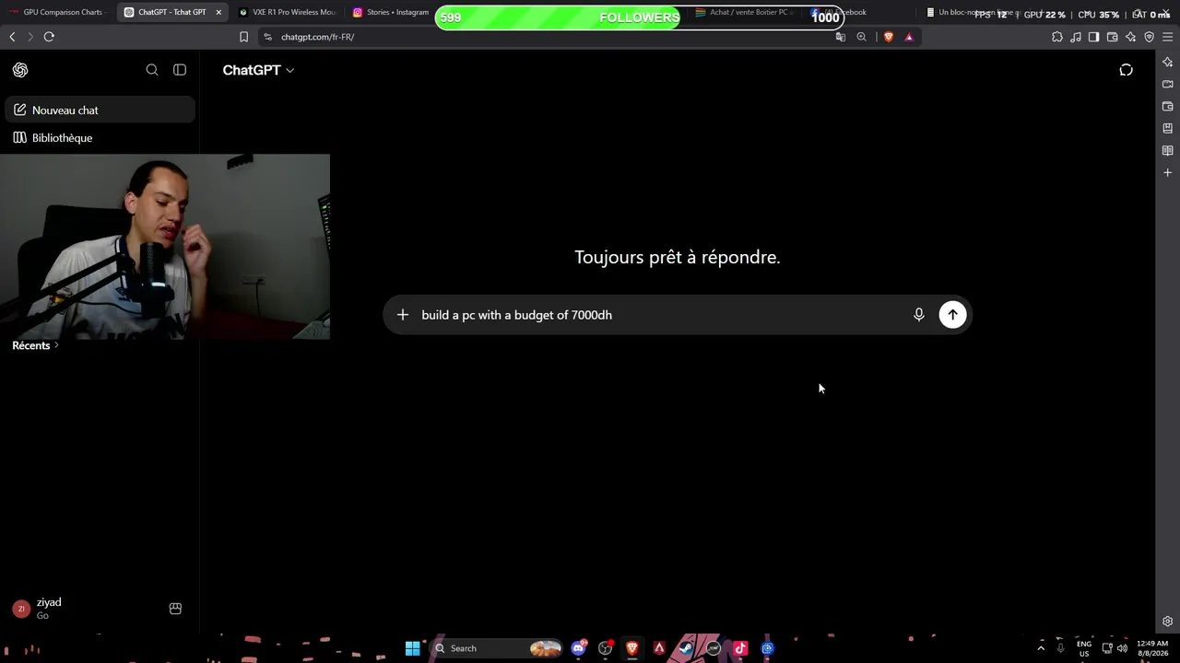The height and width of the screenshot is (663, 1180).
Task: Bookmark this page in the toolbar
Action: pos(243,37)
